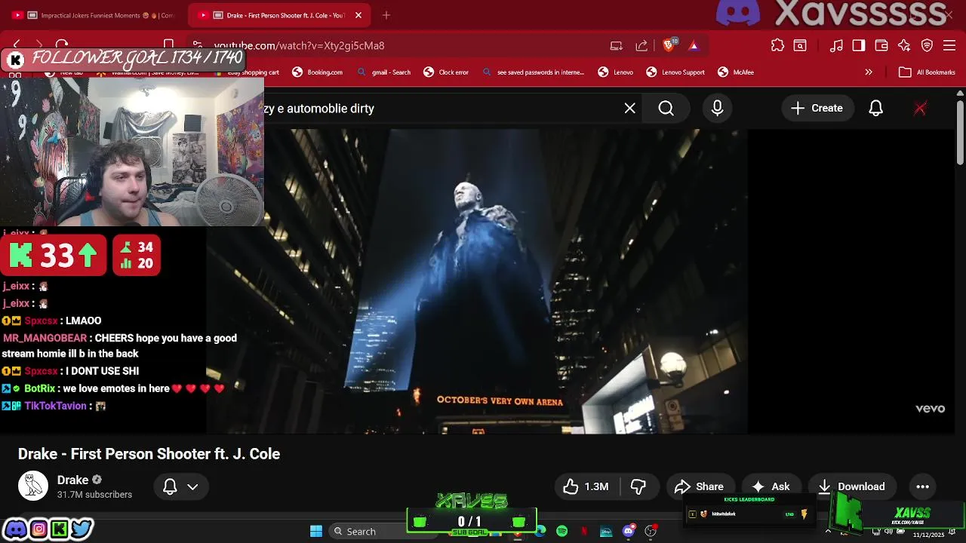
Task: Click the Discord overlay icon bottom left
Action: click(x=15, y=529)
